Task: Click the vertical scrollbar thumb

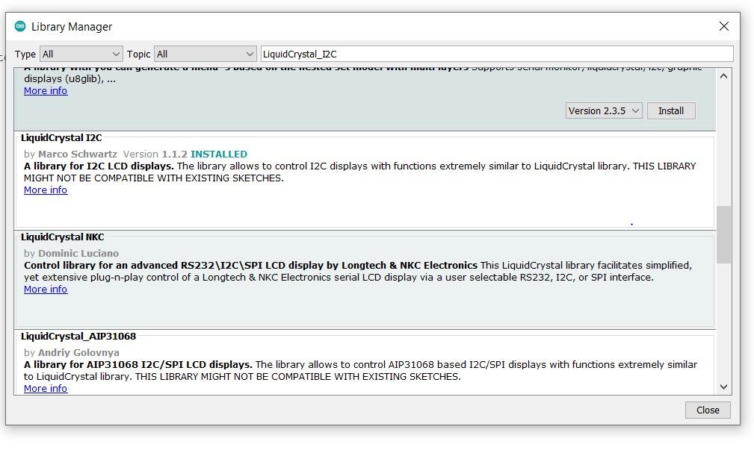Action: 723,234
